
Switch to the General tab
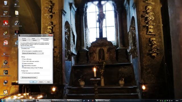pyautogui.click(x=24, y=40)
